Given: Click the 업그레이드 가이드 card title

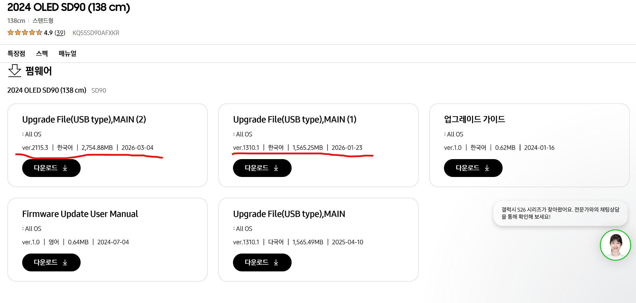Looking at the screenshot, I should point(474,119).
